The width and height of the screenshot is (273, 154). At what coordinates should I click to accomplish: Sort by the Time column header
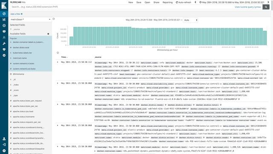coord(64,57)
